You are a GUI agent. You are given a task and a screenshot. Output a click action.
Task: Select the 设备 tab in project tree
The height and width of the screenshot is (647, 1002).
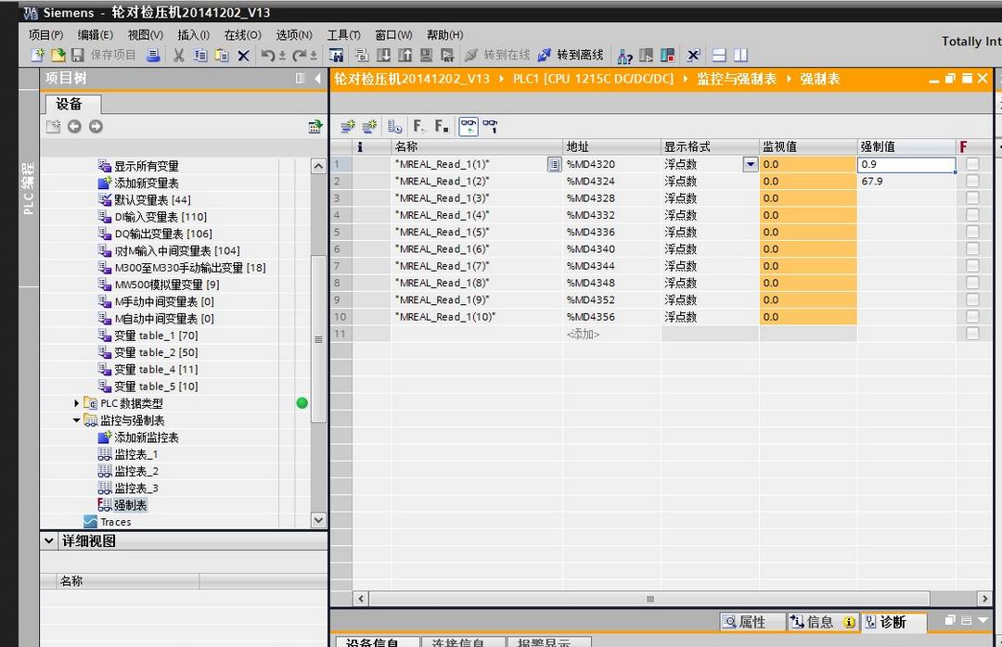point(69,104)
